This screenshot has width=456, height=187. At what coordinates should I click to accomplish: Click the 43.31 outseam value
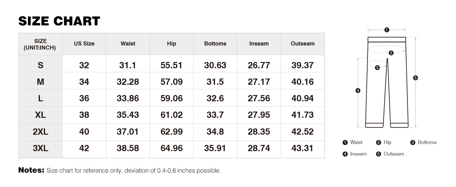pyautogui.click(x=302, y=149)
